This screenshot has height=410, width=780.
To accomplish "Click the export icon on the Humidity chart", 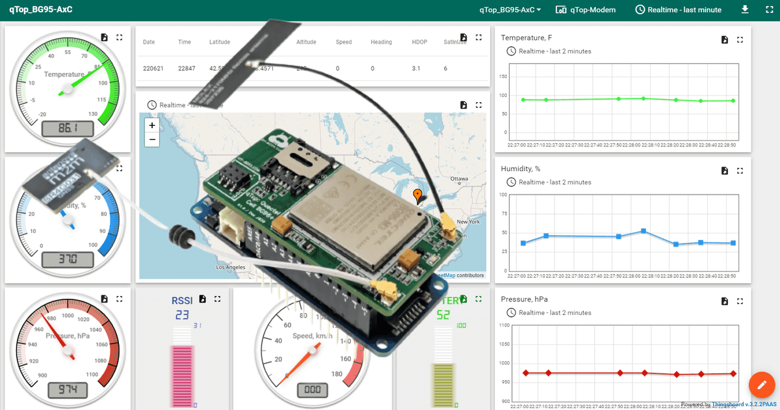I will point(724,171).
